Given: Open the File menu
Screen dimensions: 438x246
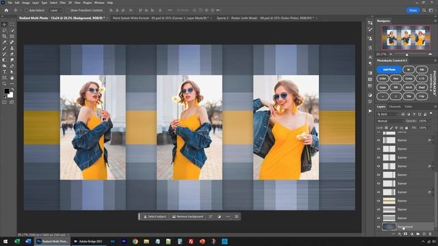Looking at the screenshot, I should pos(10,3).
